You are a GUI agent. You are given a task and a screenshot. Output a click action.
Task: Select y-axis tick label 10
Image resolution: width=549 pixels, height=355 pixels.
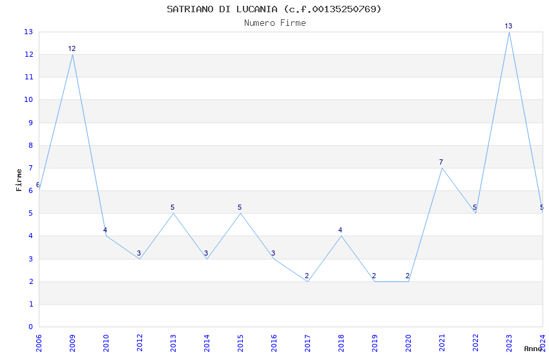(28, 99)
